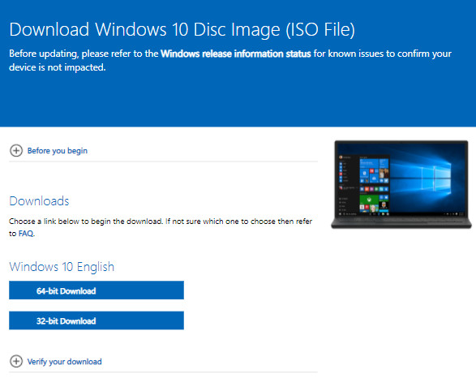Click the Windows 10 laptop product image
The height and width of the screenshot is (383, 476).
pos(401,185)
